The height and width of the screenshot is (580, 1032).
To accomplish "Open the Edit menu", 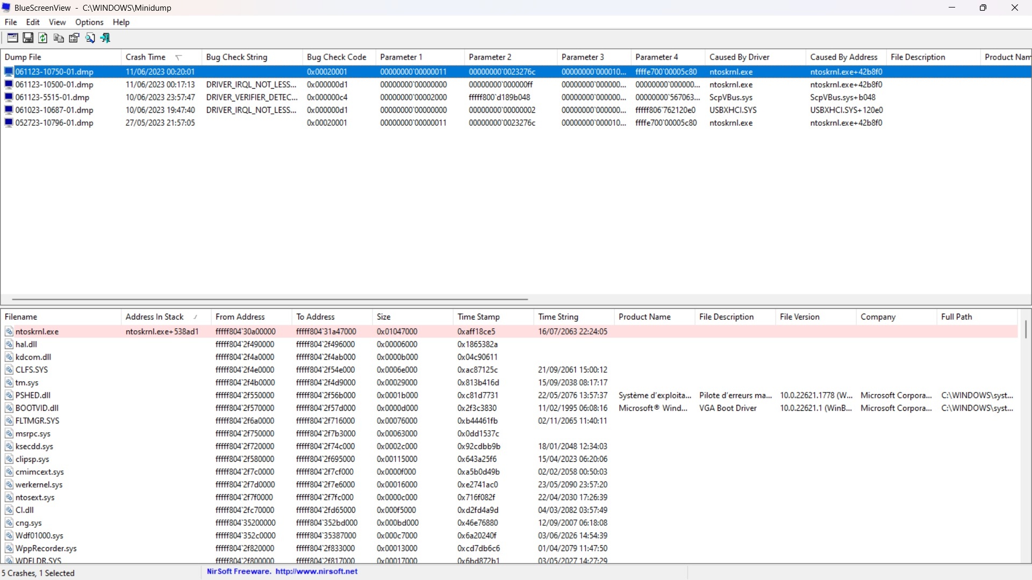I will click(33, 22).
